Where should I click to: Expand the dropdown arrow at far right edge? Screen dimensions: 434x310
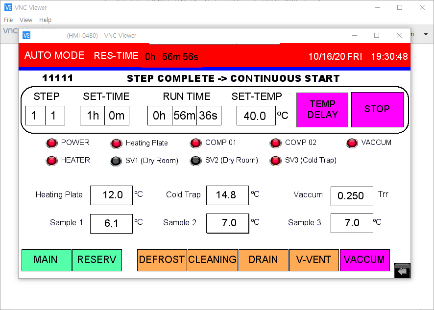(426, 34)
